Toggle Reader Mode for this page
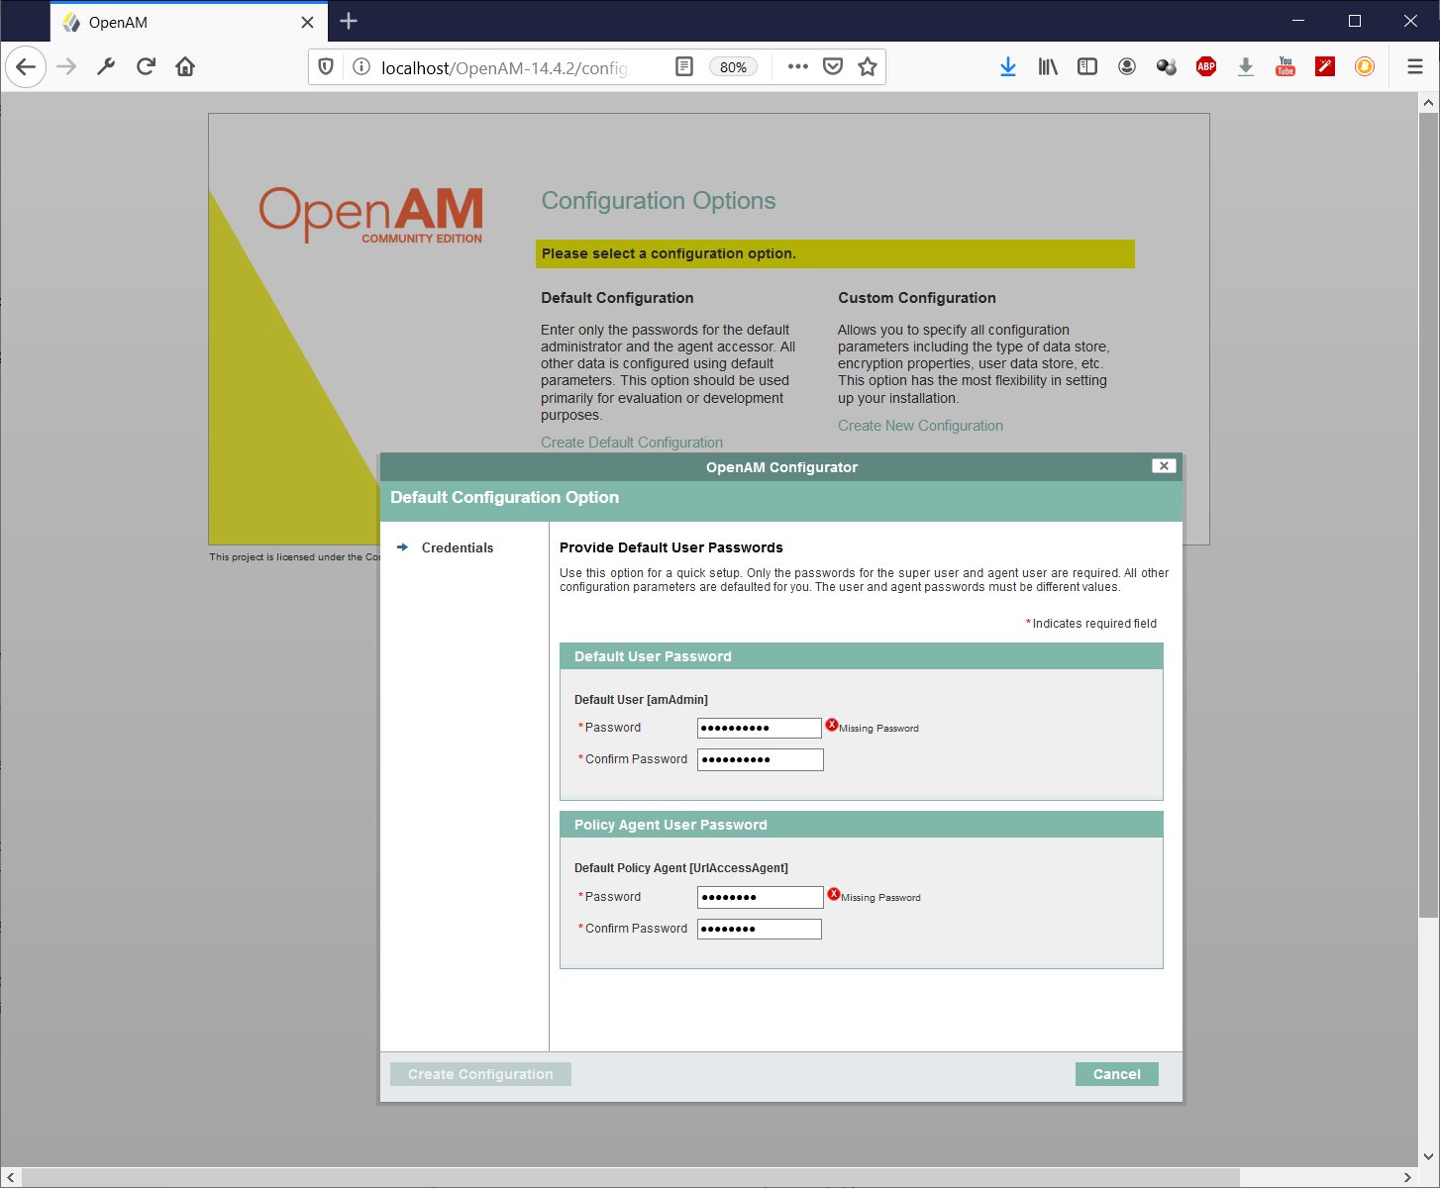 (x=683, y=66)
